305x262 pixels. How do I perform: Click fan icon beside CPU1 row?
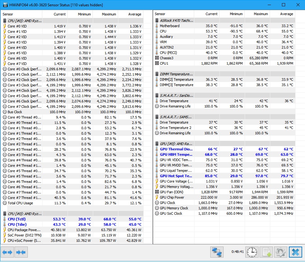[x=157, y=63]
